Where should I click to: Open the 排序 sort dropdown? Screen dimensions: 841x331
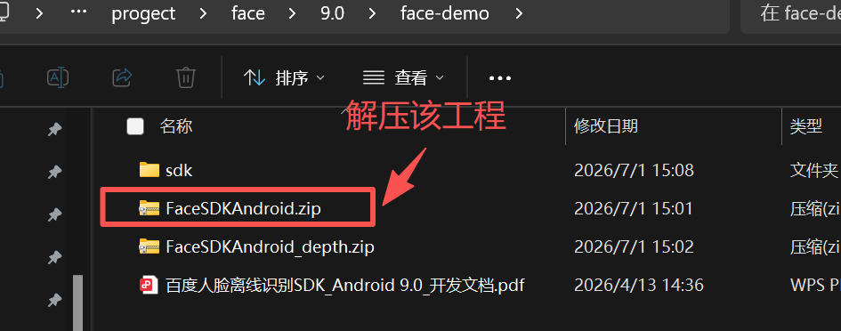coord(284,77)
